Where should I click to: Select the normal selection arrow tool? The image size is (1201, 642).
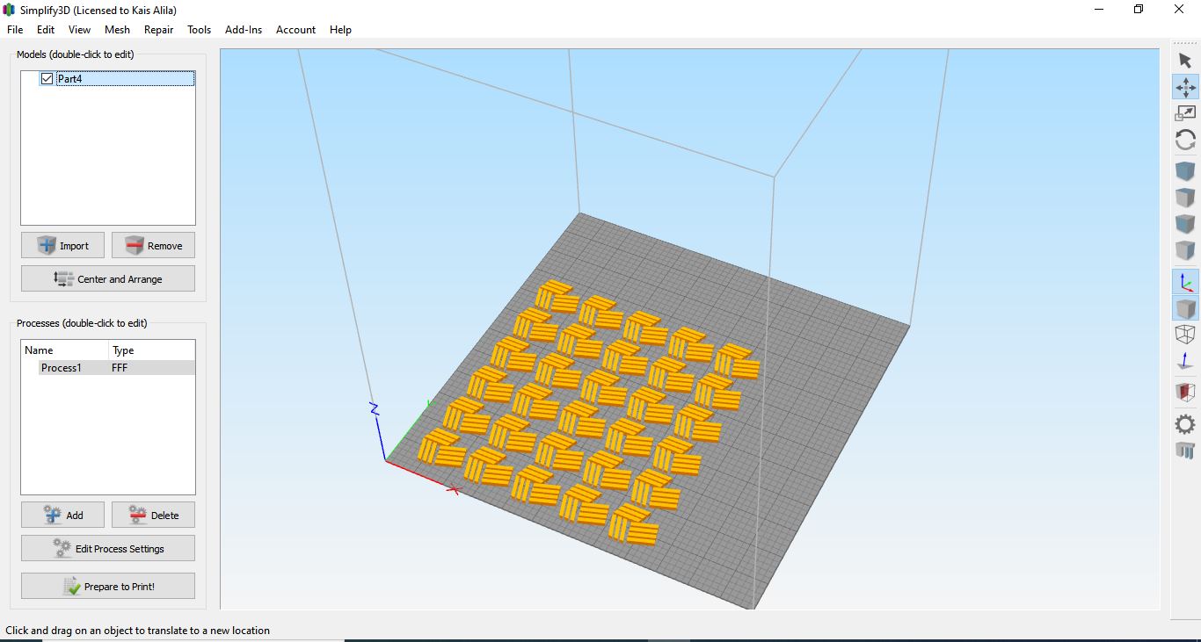point(1185,61)
